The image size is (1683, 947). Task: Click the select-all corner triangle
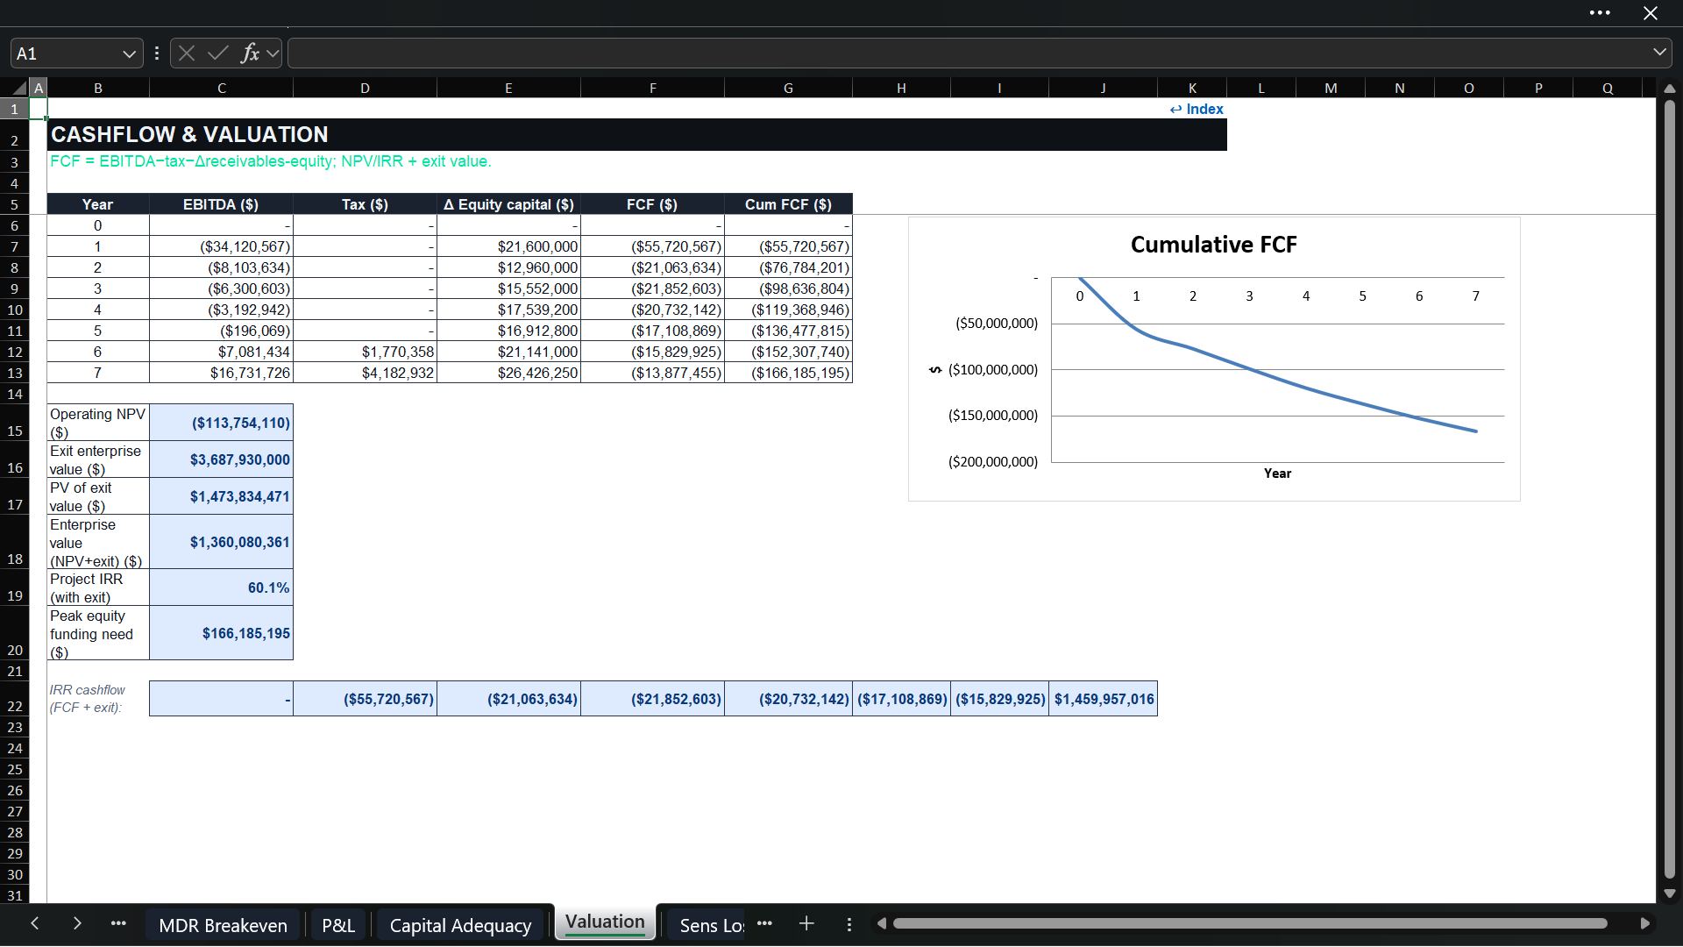(18, 88)
